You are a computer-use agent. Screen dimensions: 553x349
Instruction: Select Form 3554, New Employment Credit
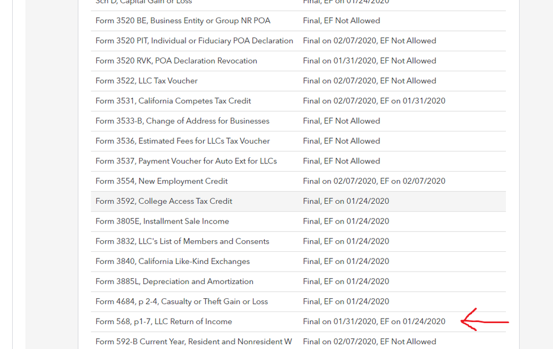162,181
